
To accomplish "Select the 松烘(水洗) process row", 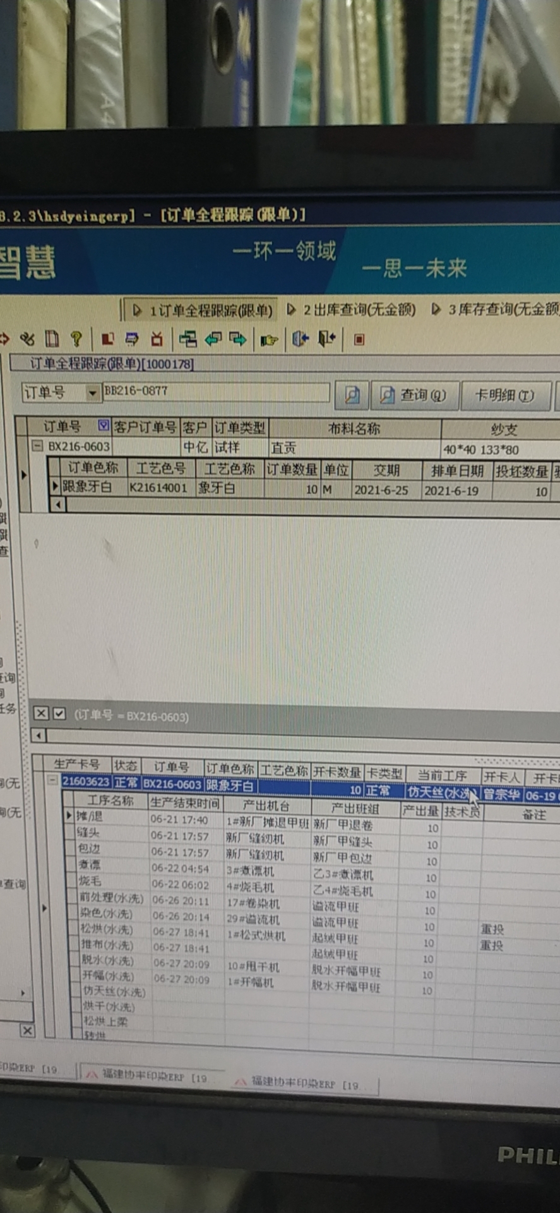I will click(x=106, y=929).
